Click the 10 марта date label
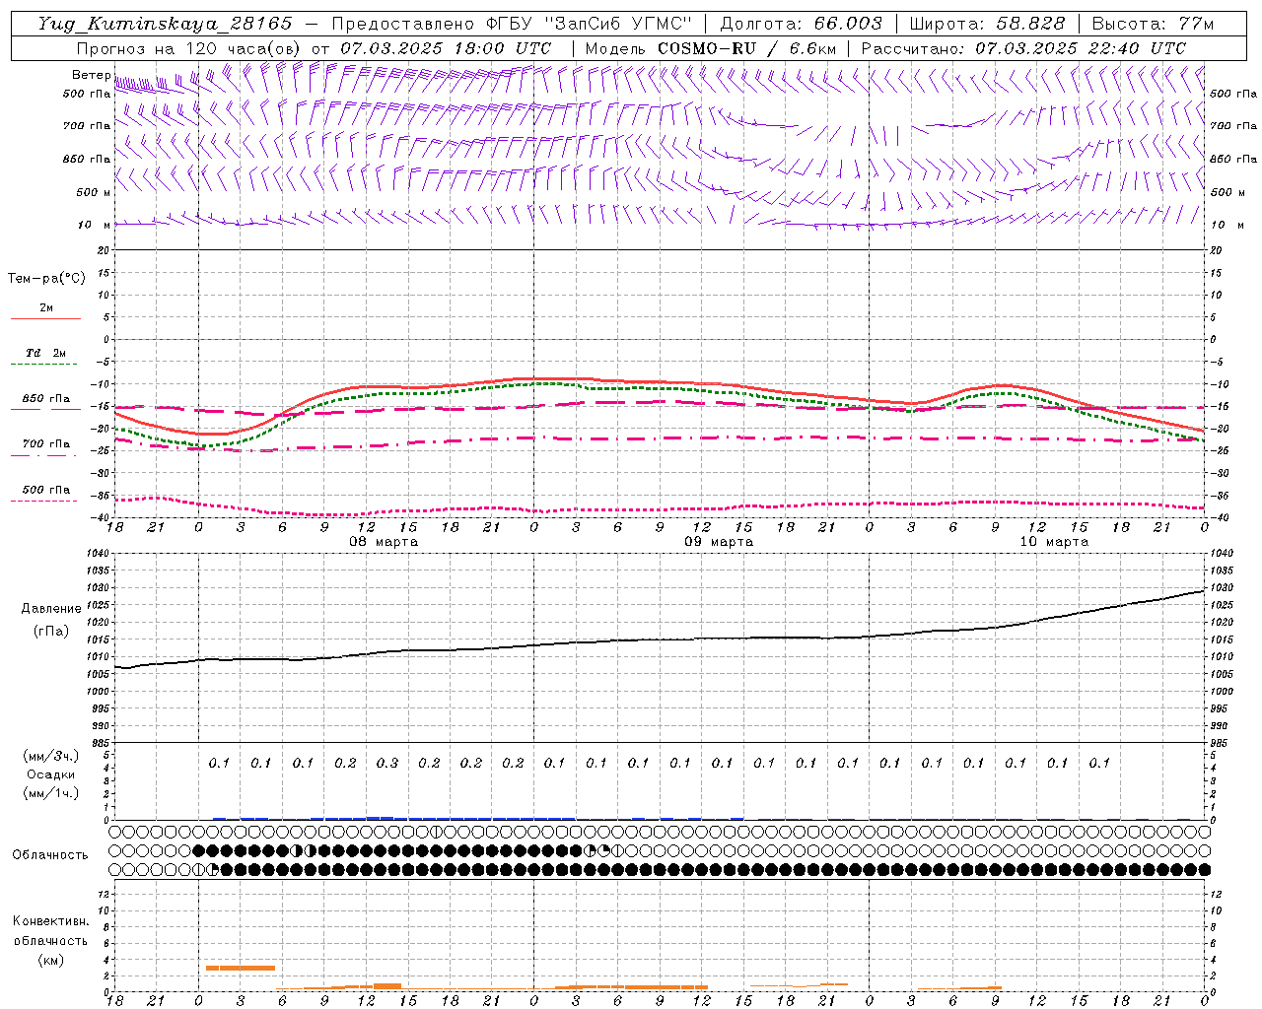Screen dimensions: 1262x1009 pyautogui.click(x=1054, y=542)
